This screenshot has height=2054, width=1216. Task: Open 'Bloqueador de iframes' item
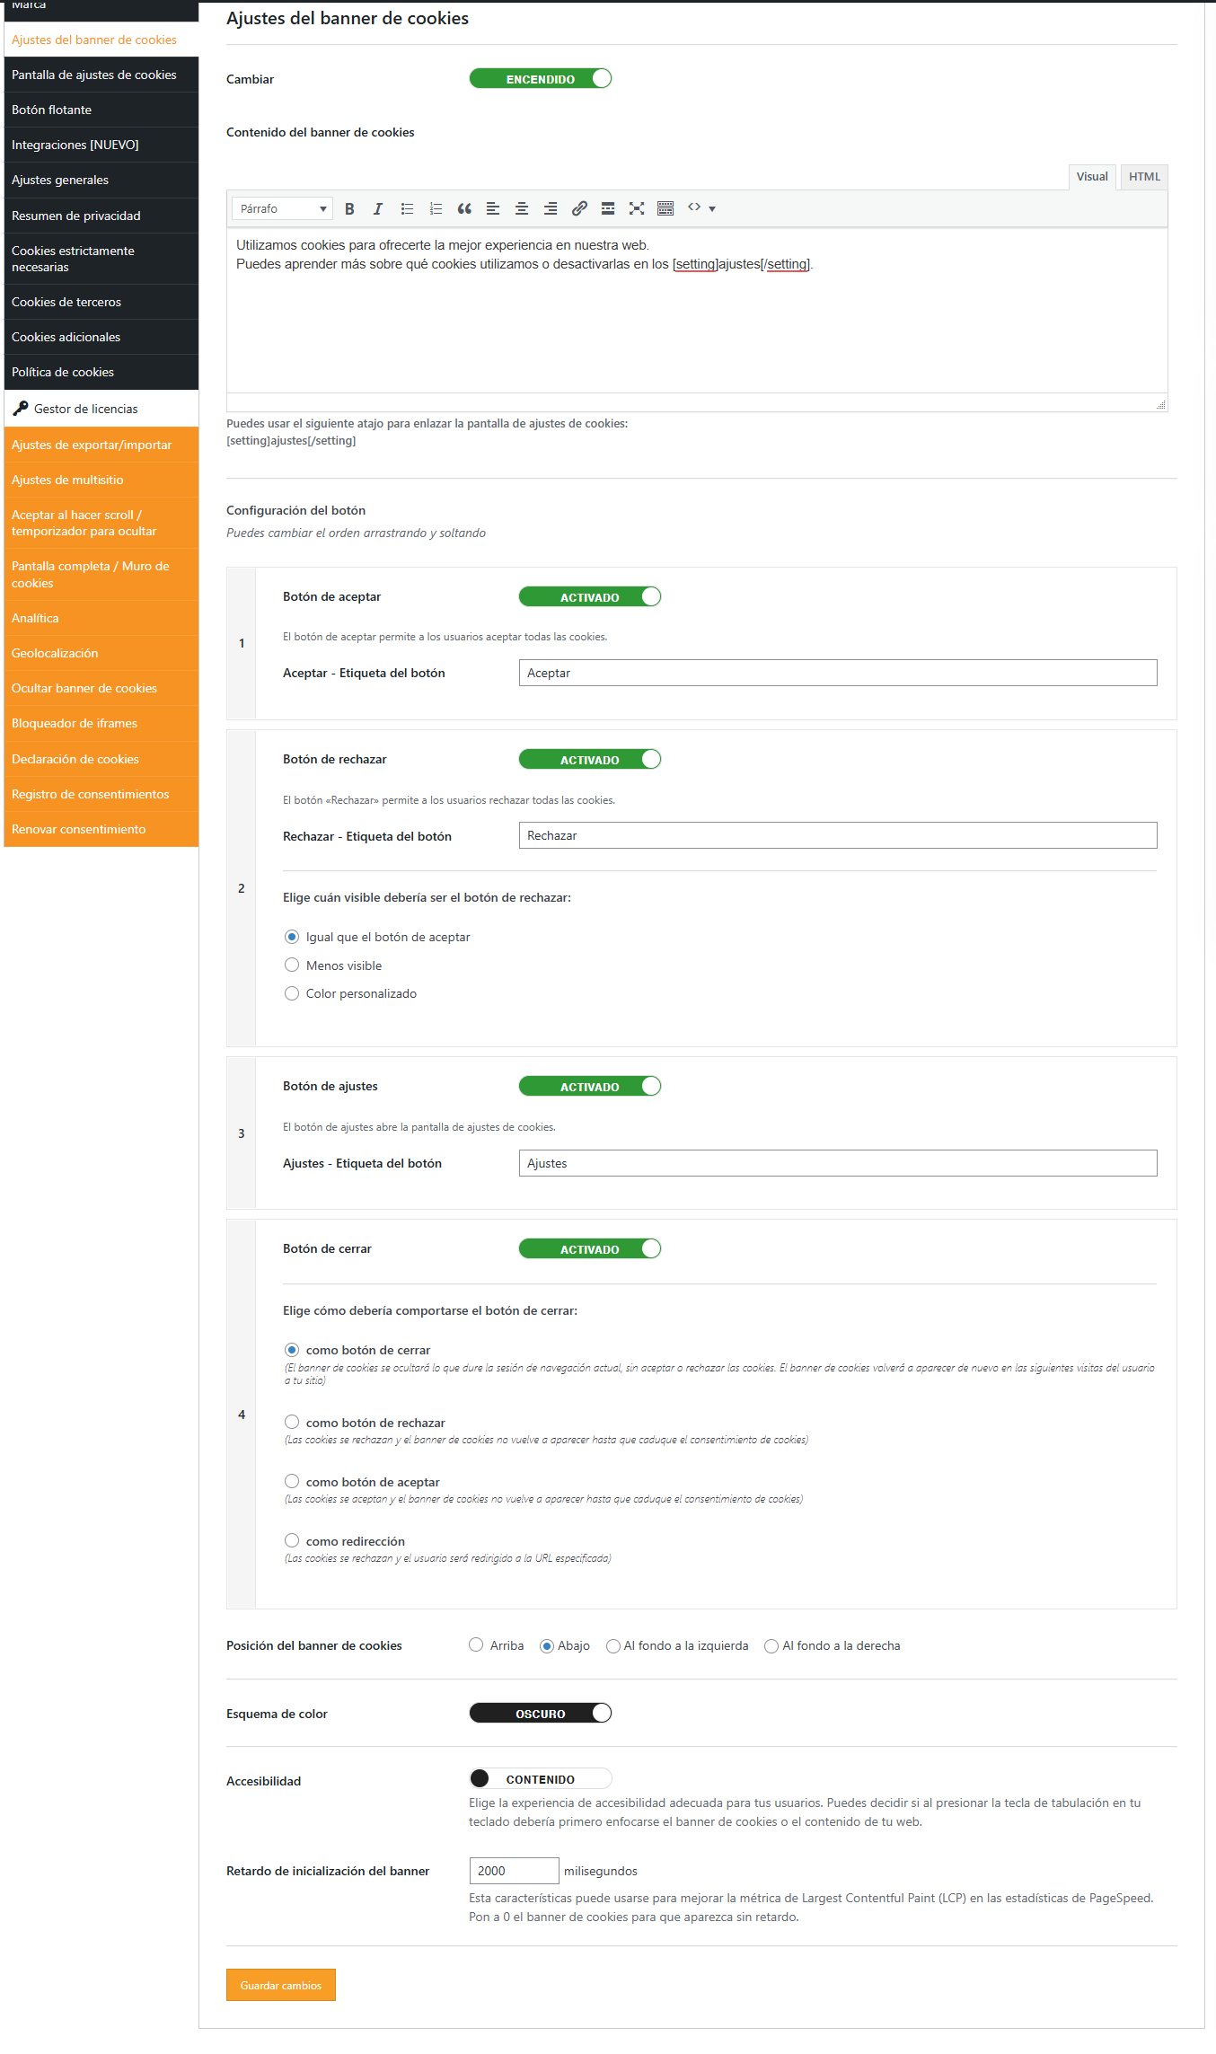101,723
